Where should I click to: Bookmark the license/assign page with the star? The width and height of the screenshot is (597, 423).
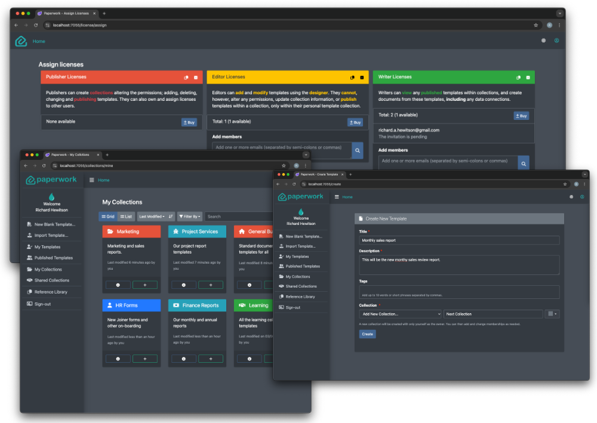click(536, 25)
